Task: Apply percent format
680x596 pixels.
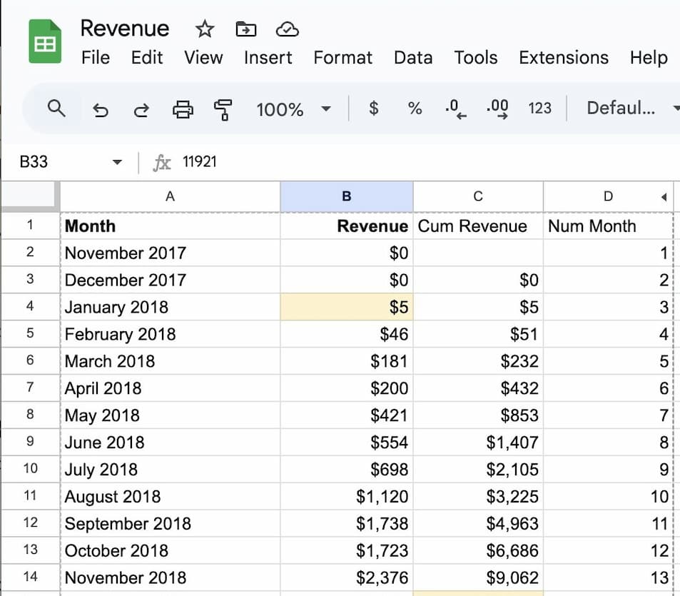Action: tap(415, 108)
